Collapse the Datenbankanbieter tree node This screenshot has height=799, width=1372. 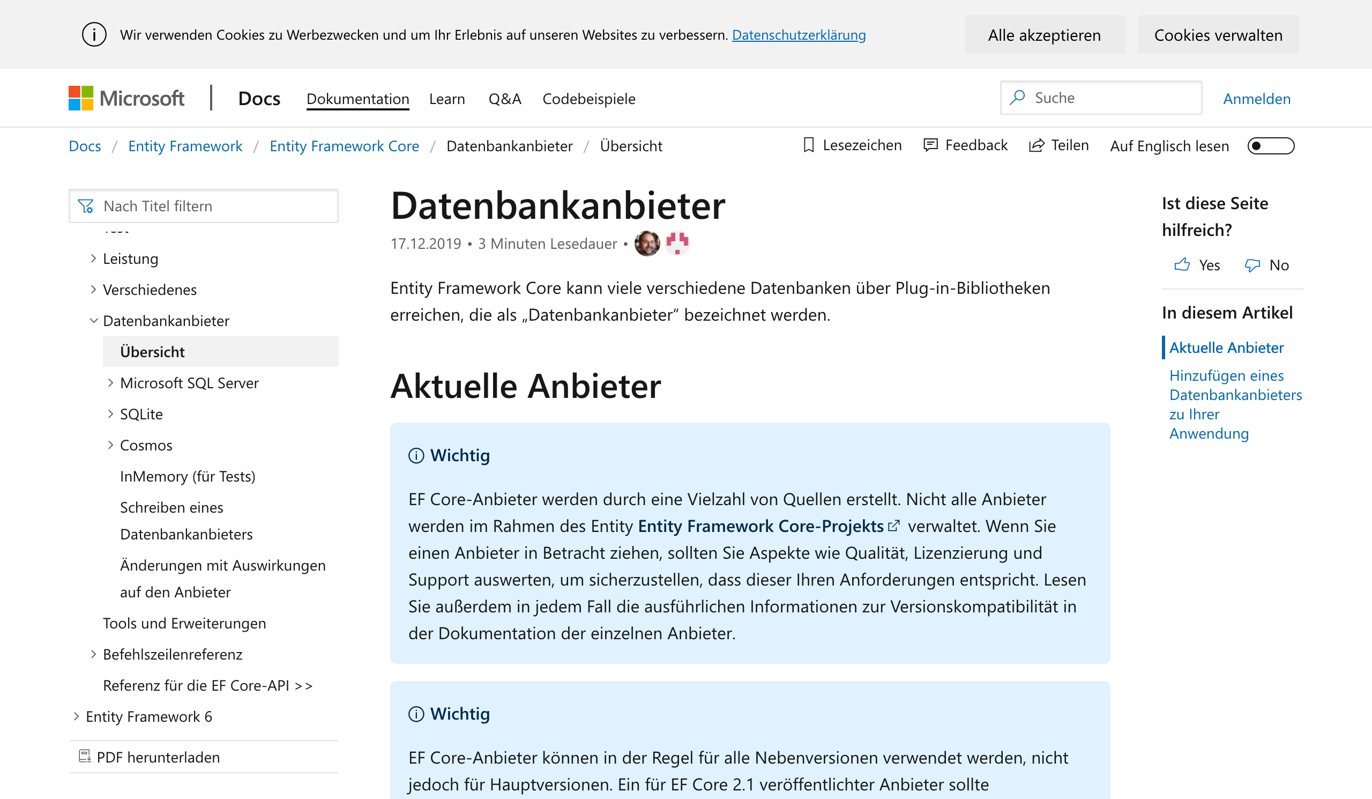93,320
